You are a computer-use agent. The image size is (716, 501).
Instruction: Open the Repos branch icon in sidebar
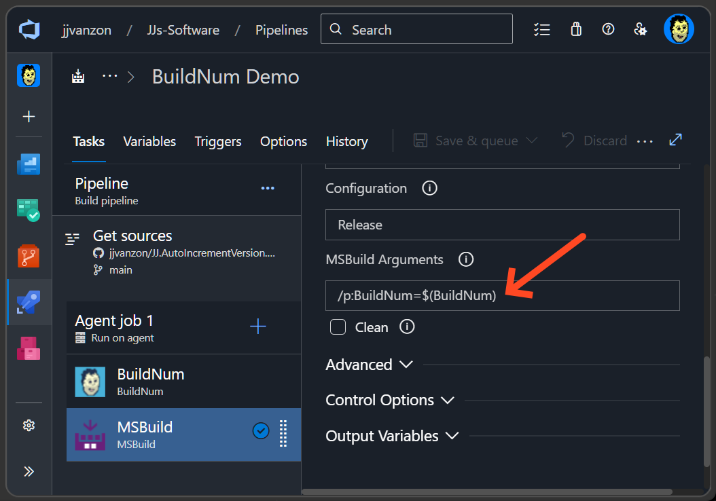tap(29, 256)
